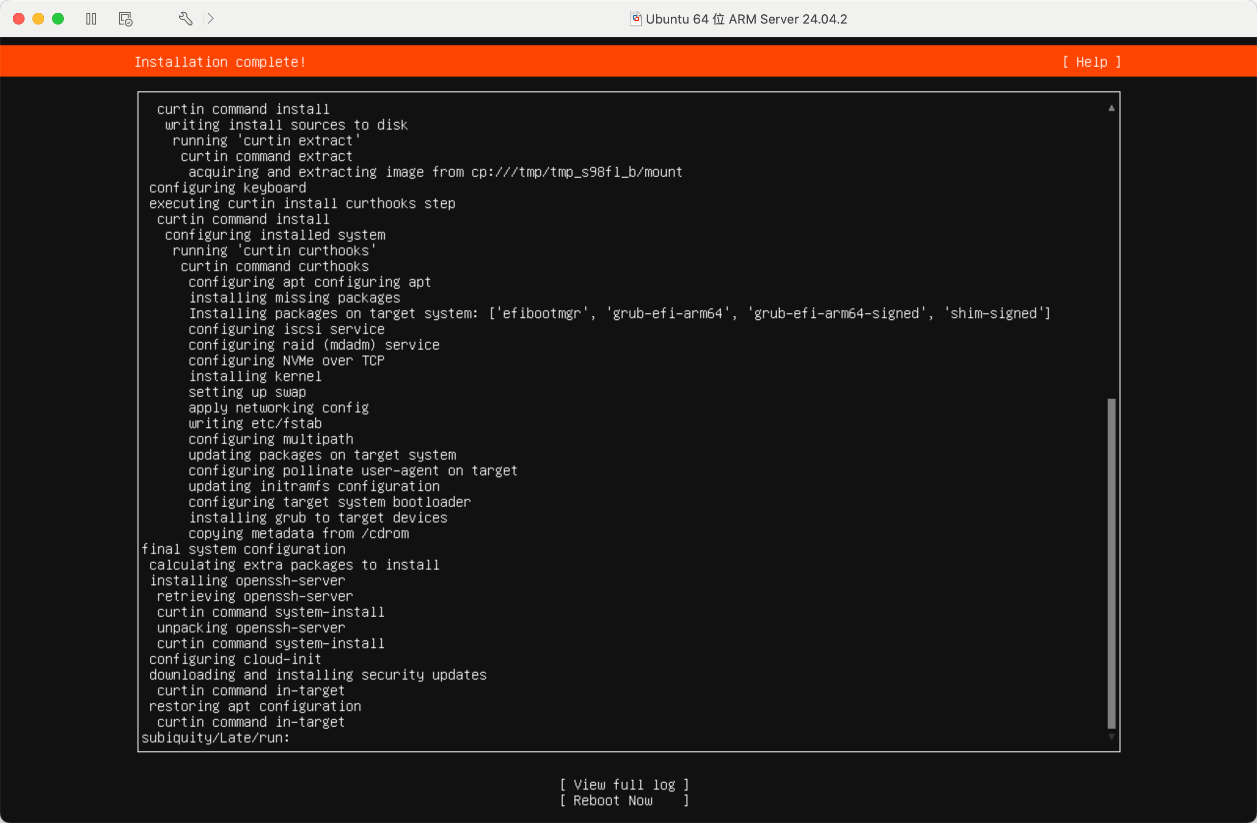The width and height of the screenshot is (1257, 823).
Task: Click 'acquiring and extracting image' log line
Action: tap(436, 172)
